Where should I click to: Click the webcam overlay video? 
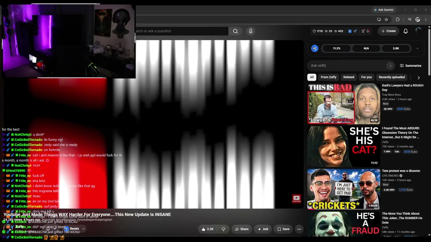[68, 41]
